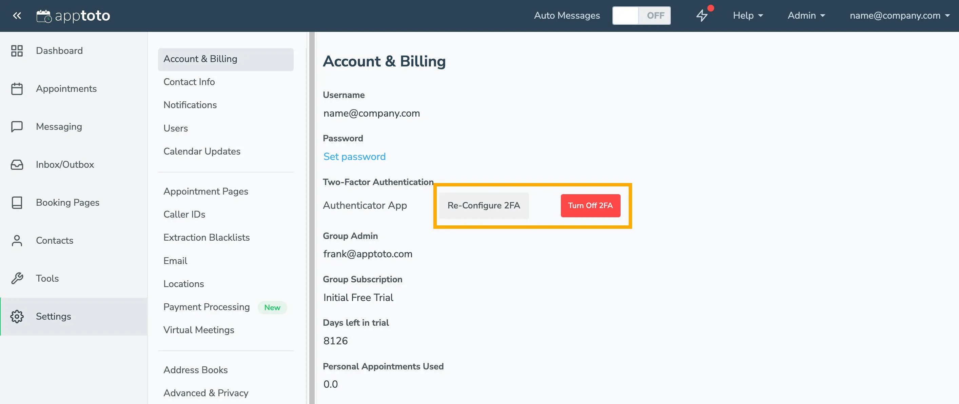Click Re-Configure 2FA
Screen dimensions: 959x404
click(484, 205)
